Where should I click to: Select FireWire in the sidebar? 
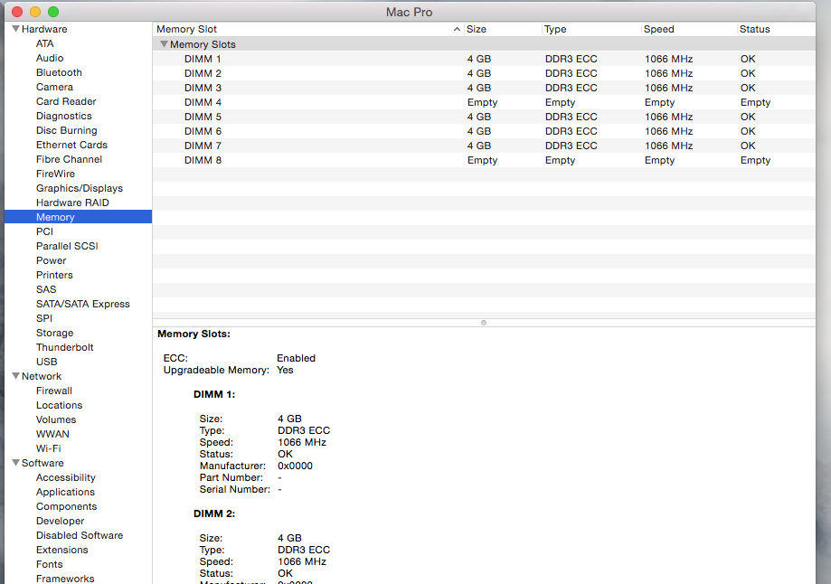tap(56, 174)
